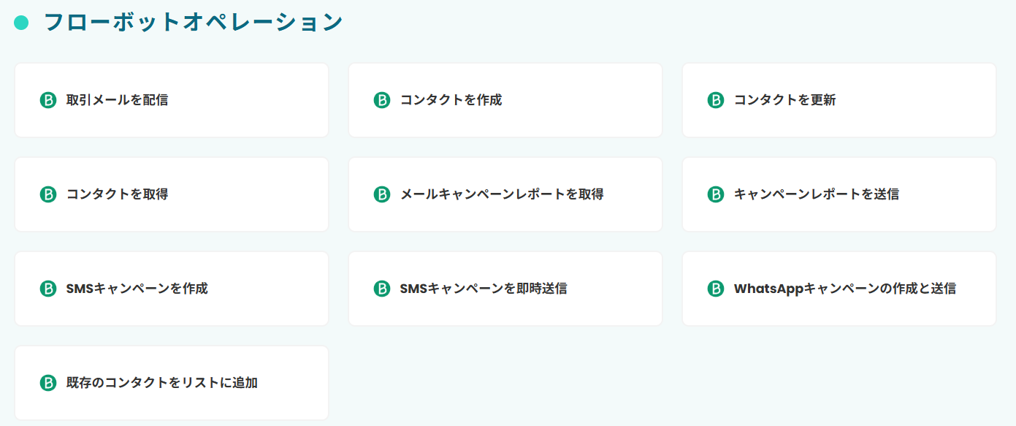Click Brevo icon beside SMSキャンペーンを即時送信
1016x426 pixels.
382,289
